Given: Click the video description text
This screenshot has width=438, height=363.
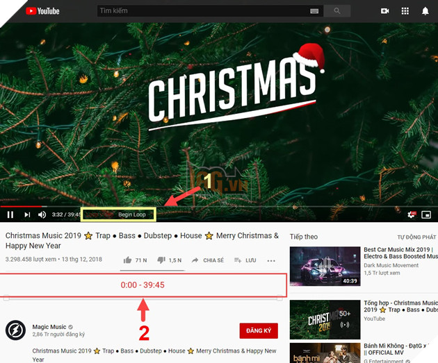Looking at the screenshot, I should 154,355.
